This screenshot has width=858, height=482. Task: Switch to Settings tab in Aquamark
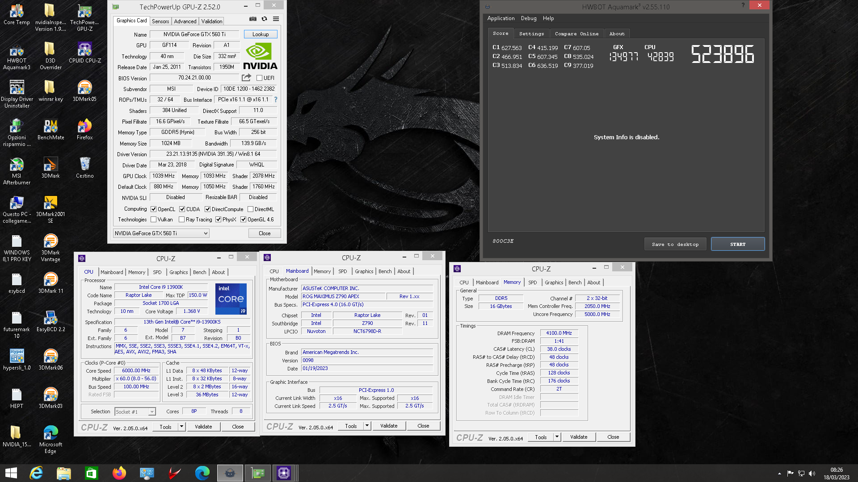click(x=532, y=33)
